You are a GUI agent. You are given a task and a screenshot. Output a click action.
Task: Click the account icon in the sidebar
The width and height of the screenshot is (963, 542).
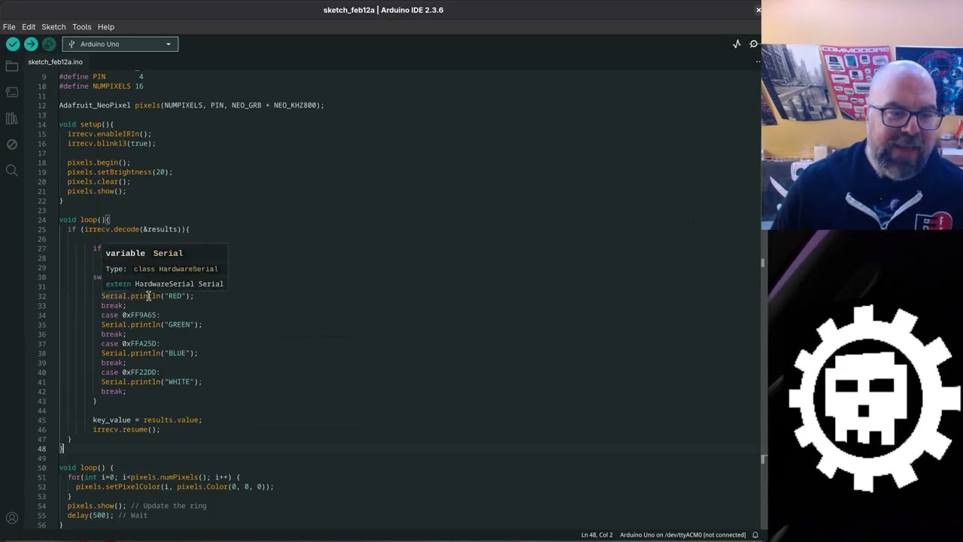click(12, 518)
